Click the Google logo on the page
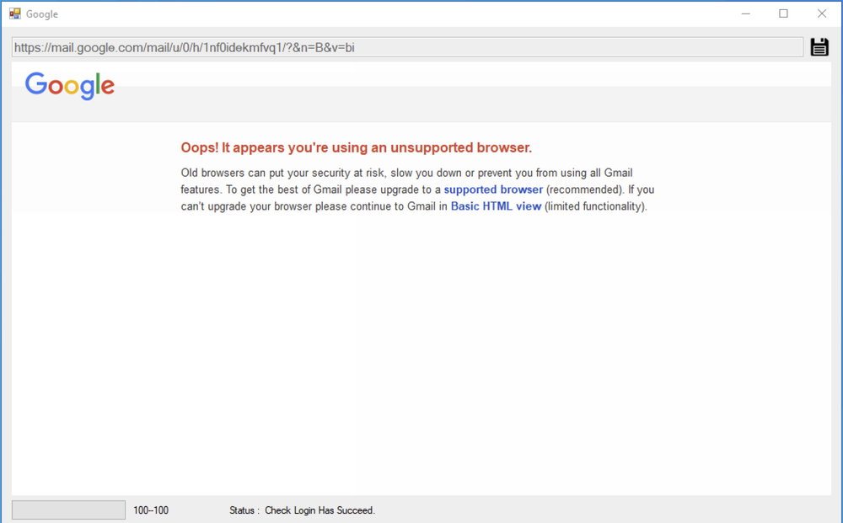 pos(70,85)
